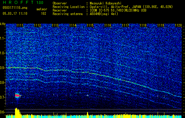Click the 0.8 kHz frequency label

point(2,83)
